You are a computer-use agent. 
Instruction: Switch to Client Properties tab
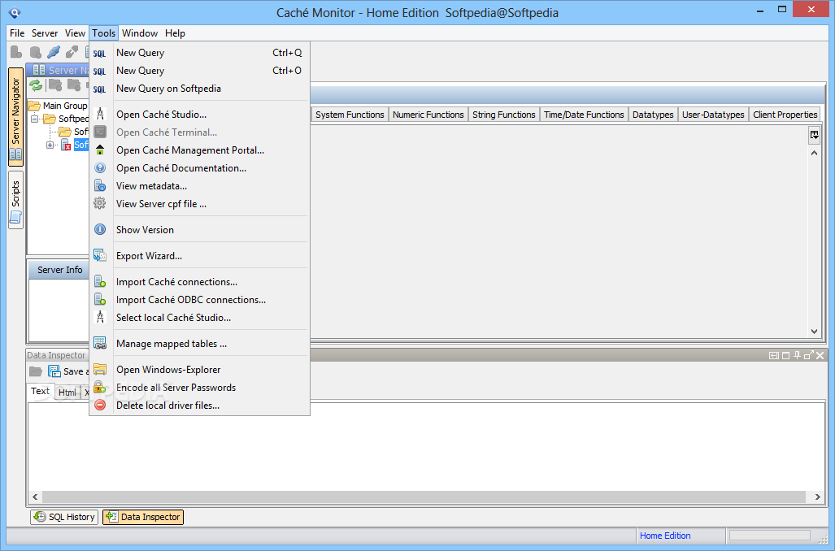point(785,115)
